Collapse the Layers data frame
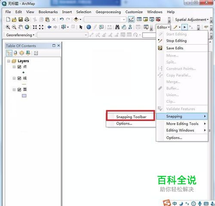 coord(9,61)
